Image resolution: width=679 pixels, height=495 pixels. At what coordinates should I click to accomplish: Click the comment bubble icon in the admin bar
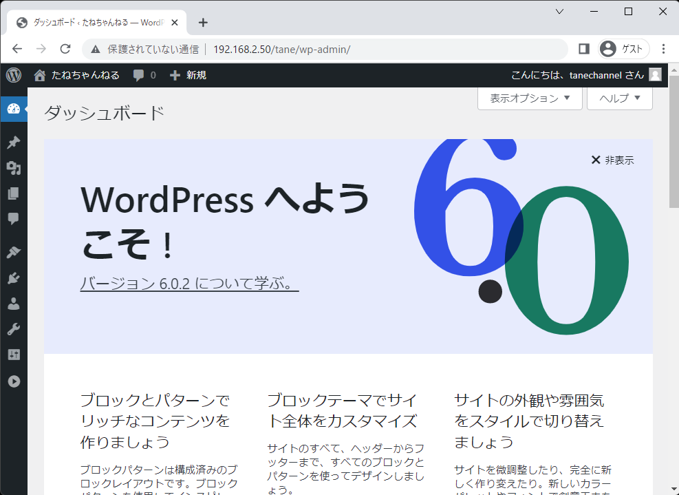pos(138,76)
